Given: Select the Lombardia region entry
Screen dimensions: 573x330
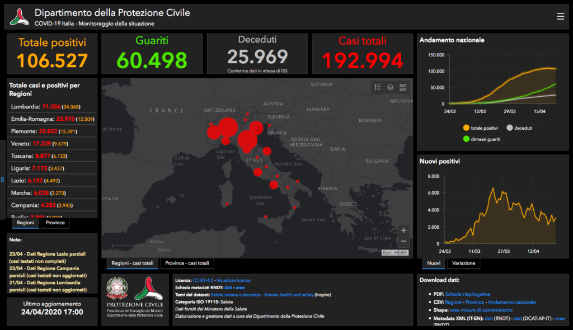Looking at the screenshot, I should (52, 107).
